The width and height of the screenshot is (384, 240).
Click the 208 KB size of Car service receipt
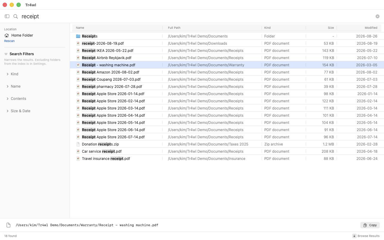click(x=328, y=151)
